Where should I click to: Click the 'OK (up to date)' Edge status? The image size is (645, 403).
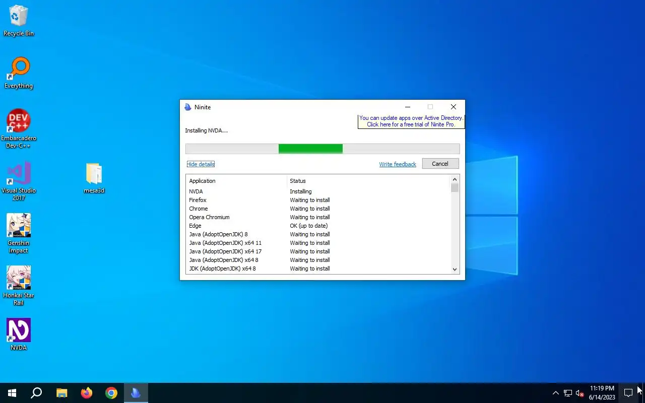(x=309, y=226)
